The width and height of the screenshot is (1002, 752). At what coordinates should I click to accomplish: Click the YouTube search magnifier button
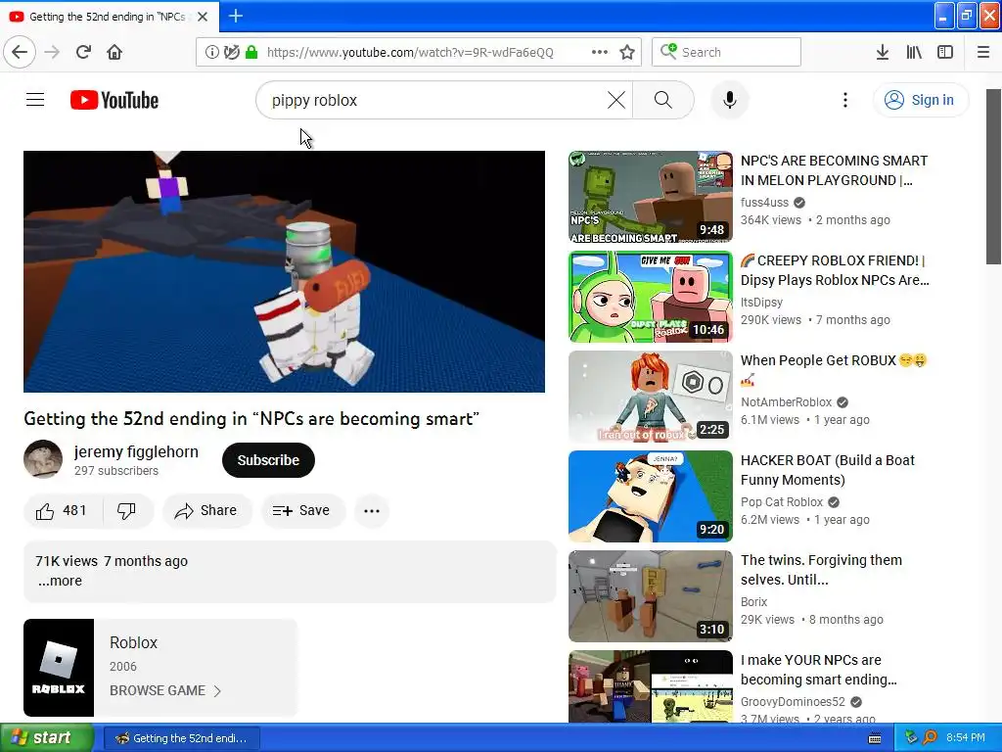[x=663, y=100]
